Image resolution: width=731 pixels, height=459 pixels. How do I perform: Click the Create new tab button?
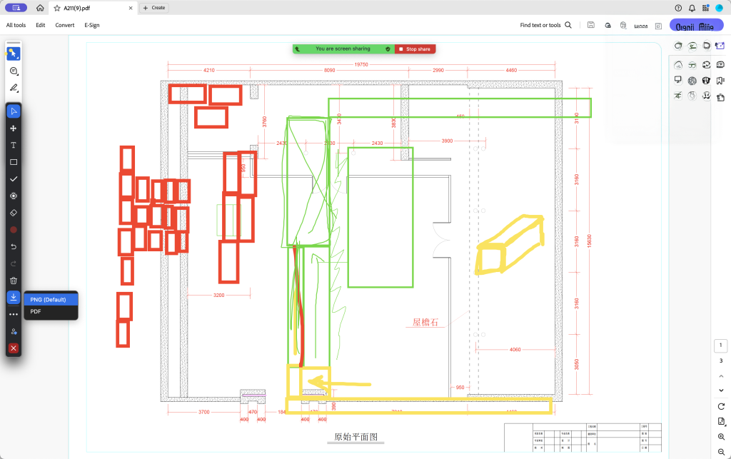pos(154,8)
